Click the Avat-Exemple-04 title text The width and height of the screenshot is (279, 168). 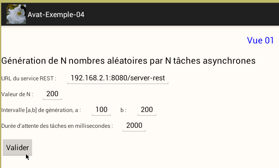[x=56, y=15]
